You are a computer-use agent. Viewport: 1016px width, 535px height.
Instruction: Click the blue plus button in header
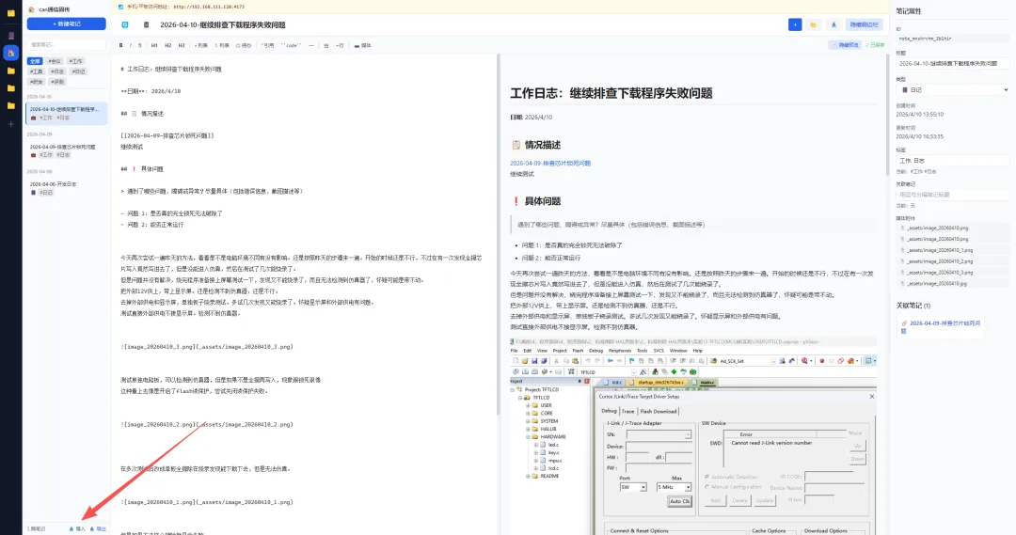[795, 24]
